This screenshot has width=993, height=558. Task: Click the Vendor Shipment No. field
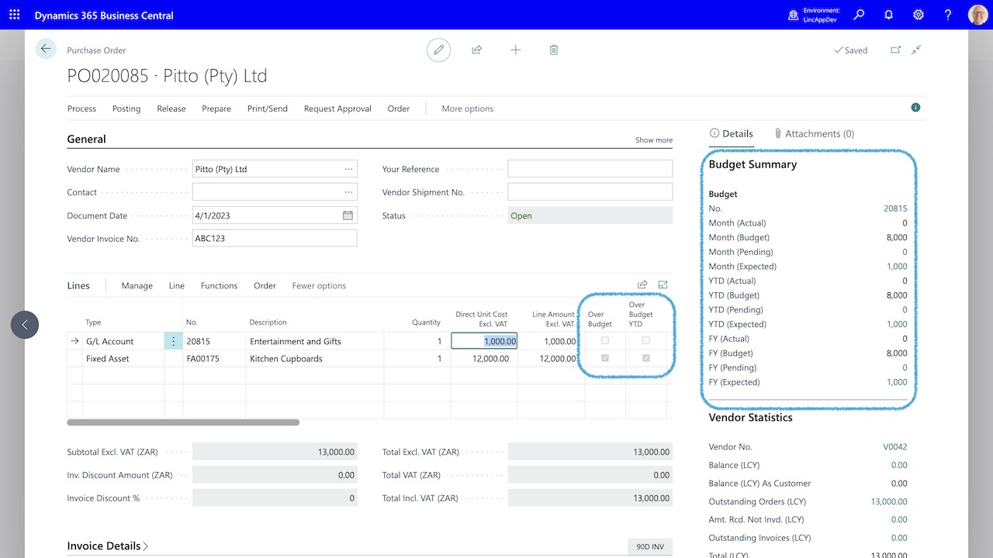click(x=590, y=192)
